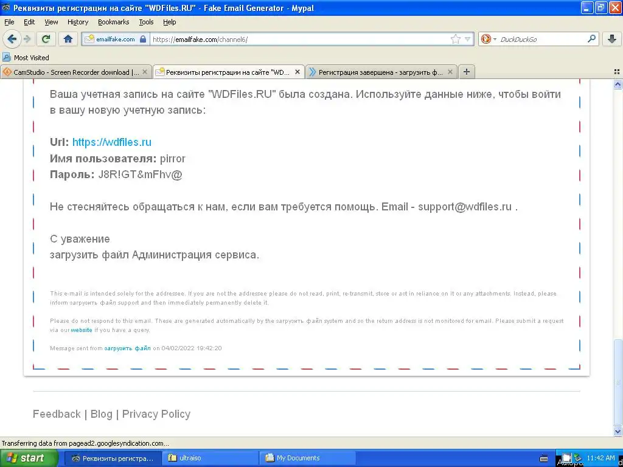The height and width of the screenshot is (467, 623).
Task: Open the File menu
Action: coord(9,22)
